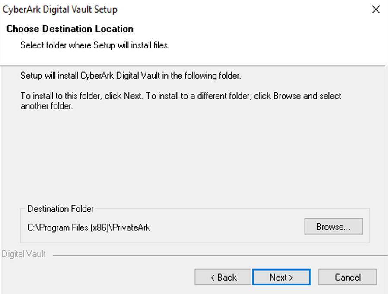Click the horizontal line beside Digital Vault label
388x294 pixels.
(x=220, y=255)
